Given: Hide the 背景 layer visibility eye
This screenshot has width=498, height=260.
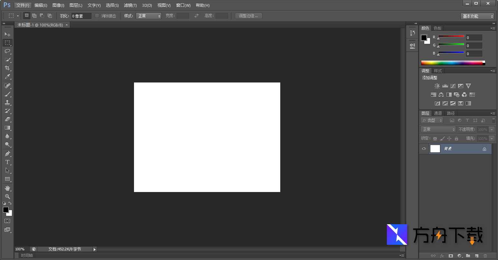Looking at the screenshot, I should (424, 149).
